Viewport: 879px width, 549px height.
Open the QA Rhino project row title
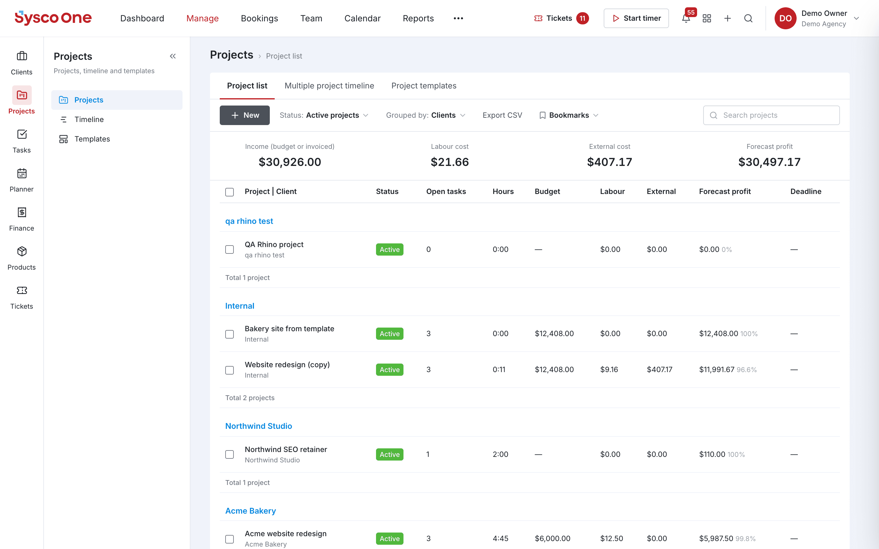274,244
